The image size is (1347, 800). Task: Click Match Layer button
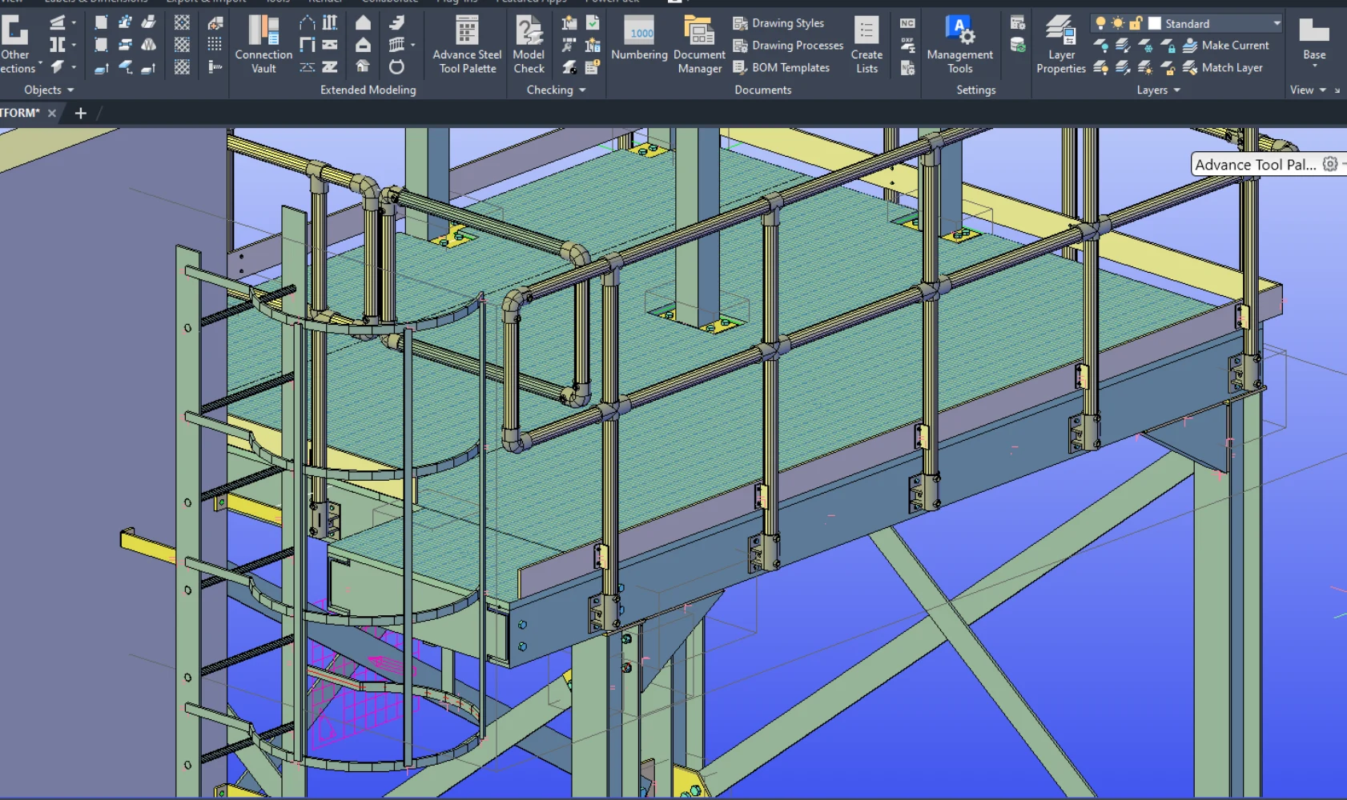coord(1223,68)
